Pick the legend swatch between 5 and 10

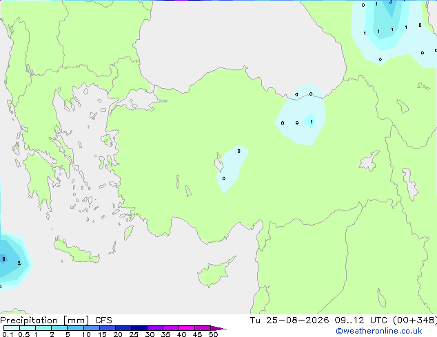tap(75, 328)
